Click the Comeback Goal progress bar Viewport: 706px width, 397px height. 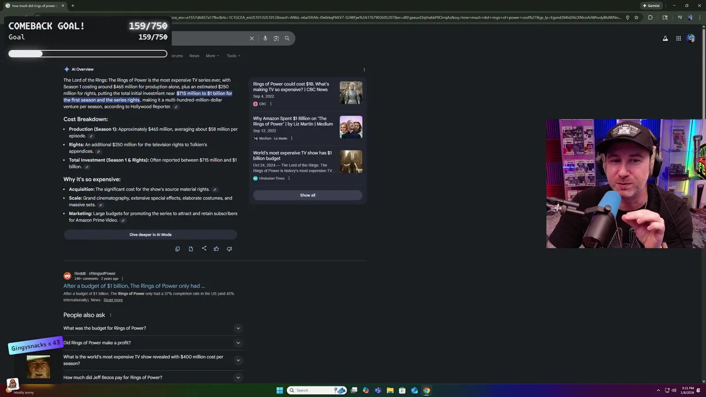pyautogui.click(x=88, y=53)
